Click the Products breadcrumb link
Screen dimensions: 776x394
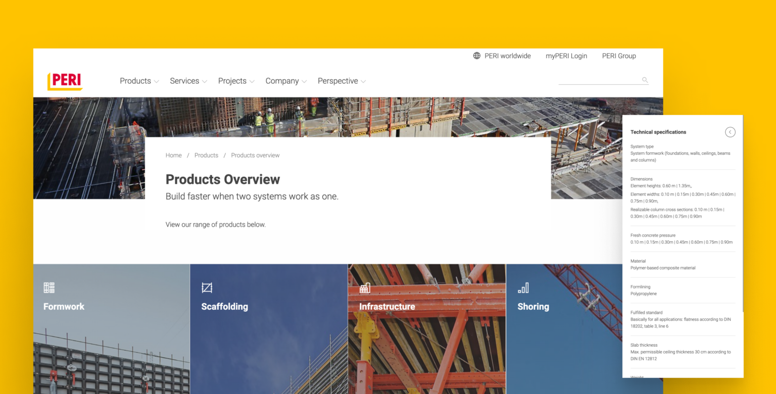pos(206,155)
